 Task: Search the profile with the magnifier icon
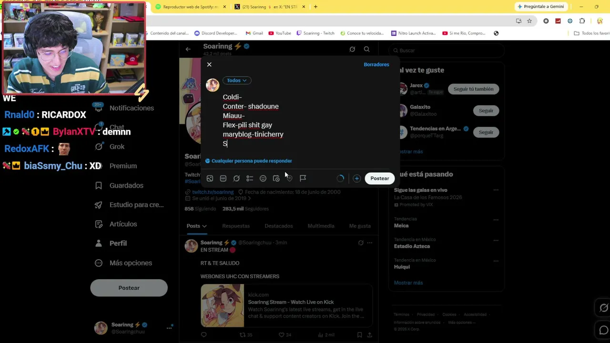click(x=366, y=49)
